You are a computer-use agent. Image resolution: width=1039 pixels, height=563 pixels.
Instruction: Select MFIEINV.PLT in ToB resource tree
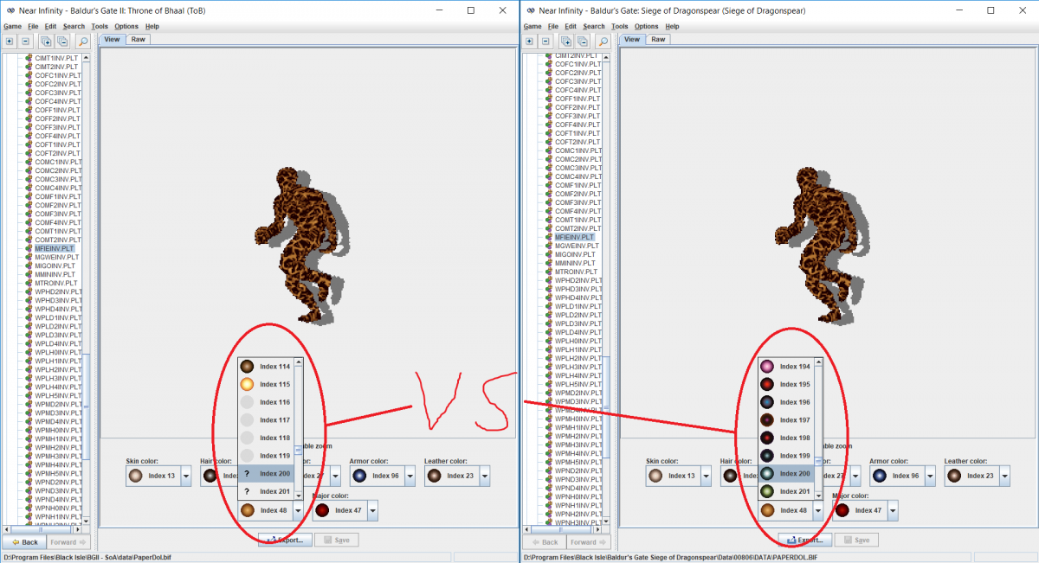(x=55, y=248)
